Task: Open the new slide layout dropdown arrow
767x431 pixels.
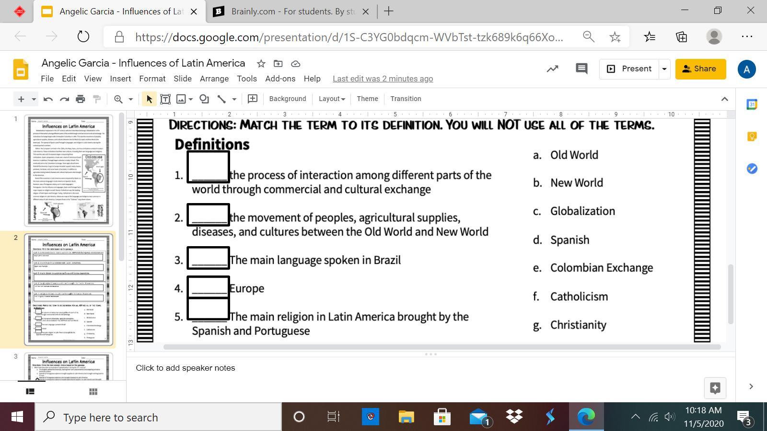Action: (x=34, y=99)
